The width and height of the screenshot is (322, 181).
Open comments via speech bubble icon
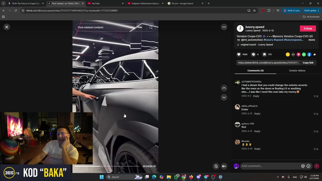point(253,54)
